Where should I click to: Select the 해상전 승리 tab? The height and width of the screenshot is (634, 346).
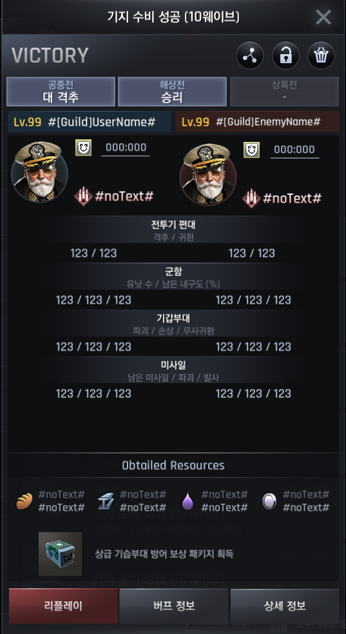172,92
